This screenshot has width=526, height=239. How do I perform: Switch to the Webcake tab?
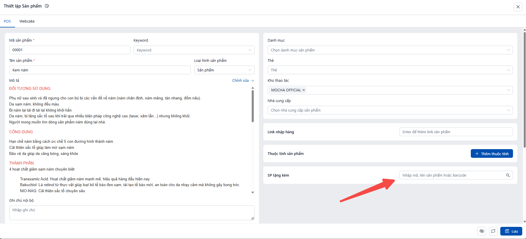coord(27,21)
